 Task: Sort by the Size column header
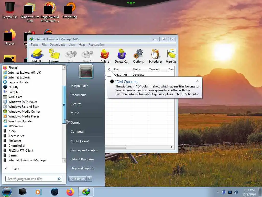click(122, 69)
